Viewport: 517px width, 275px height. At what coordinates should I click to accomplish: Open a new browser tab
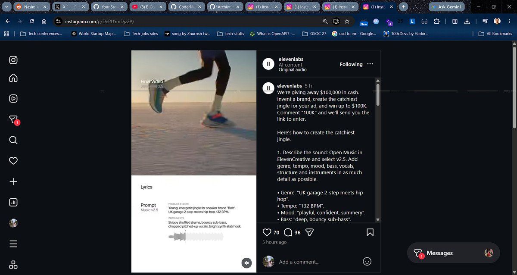pos(403,7)
